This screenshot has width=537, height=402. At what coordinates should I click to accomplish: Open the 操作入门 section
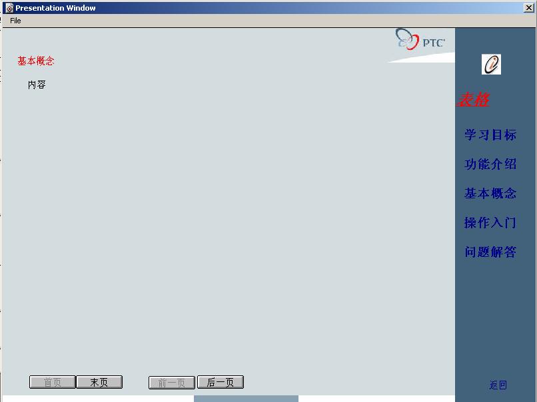pyautogui.click(x=490, y=223)
